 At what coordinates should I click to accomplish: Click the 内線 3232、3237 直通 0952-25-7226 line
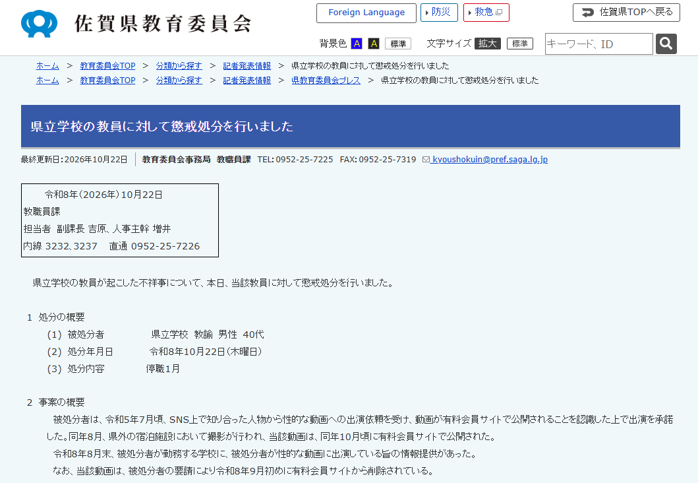(x=111, y=246)
